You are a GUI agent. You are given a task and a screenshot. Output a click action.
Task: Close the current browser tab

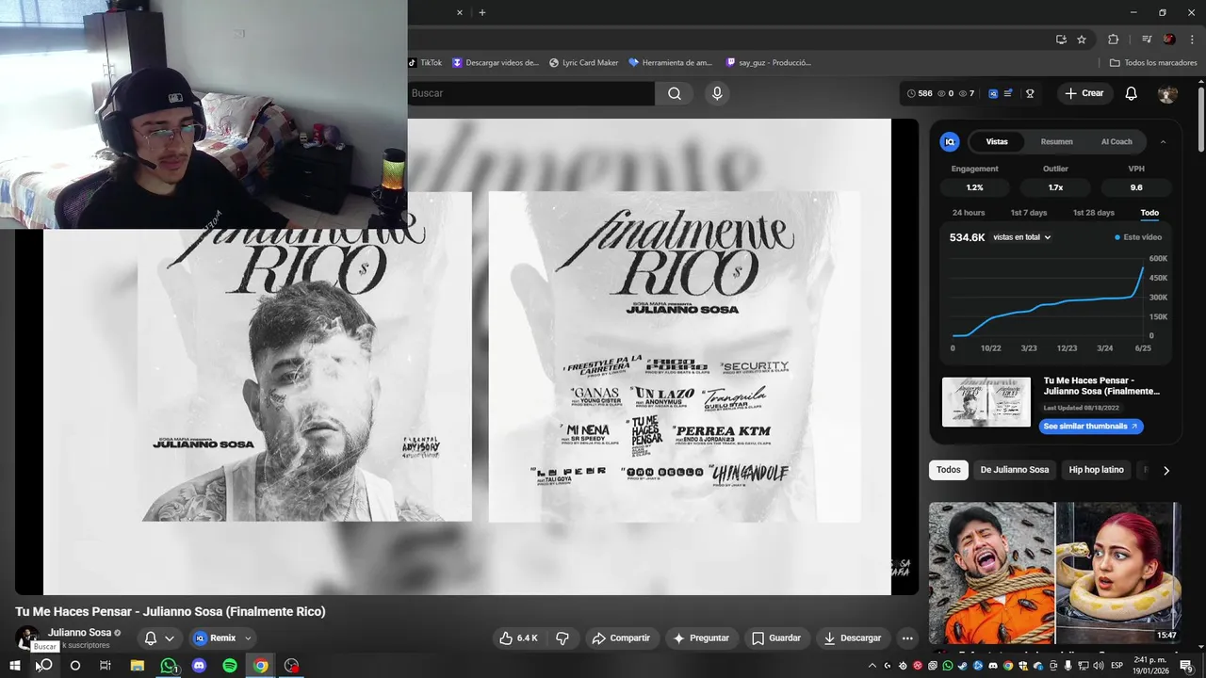(460, 12)
